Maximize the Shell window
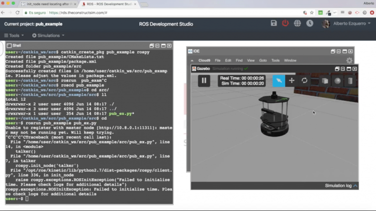376x211 pixels. coord(164,45)
